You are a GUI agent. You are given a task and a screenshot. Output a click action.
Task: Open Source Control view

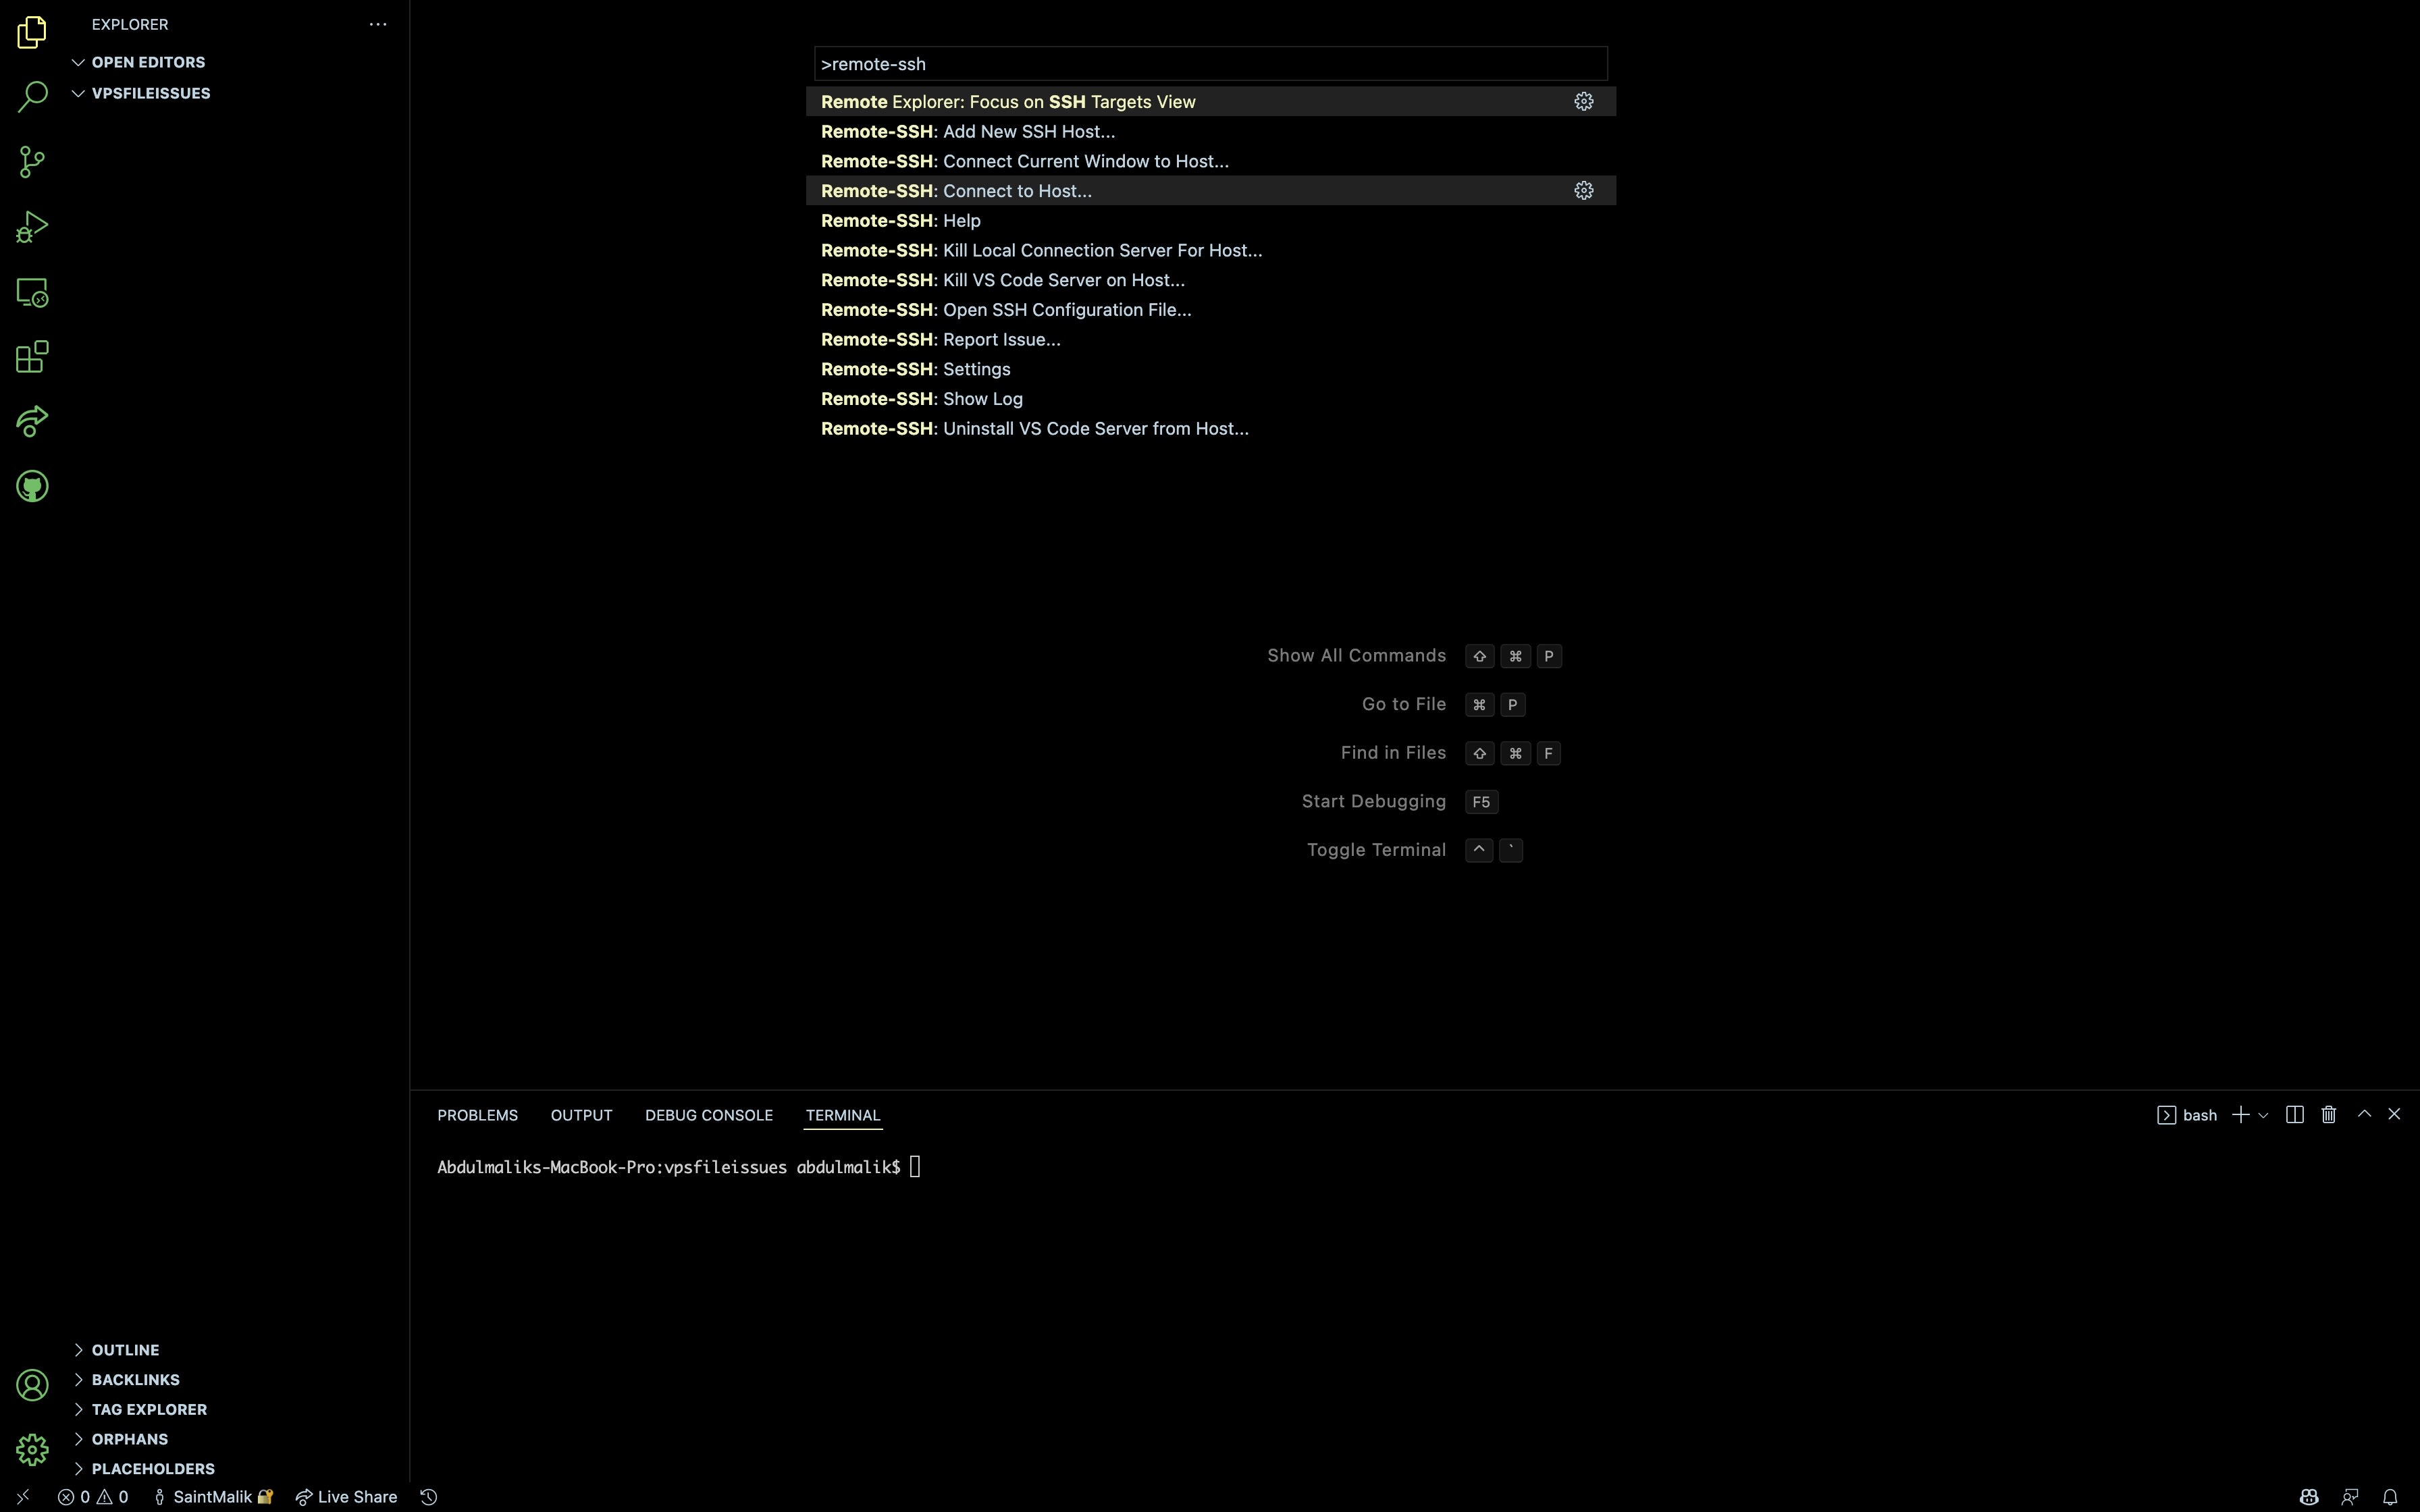pyautogui.click(x=32, y=162)
